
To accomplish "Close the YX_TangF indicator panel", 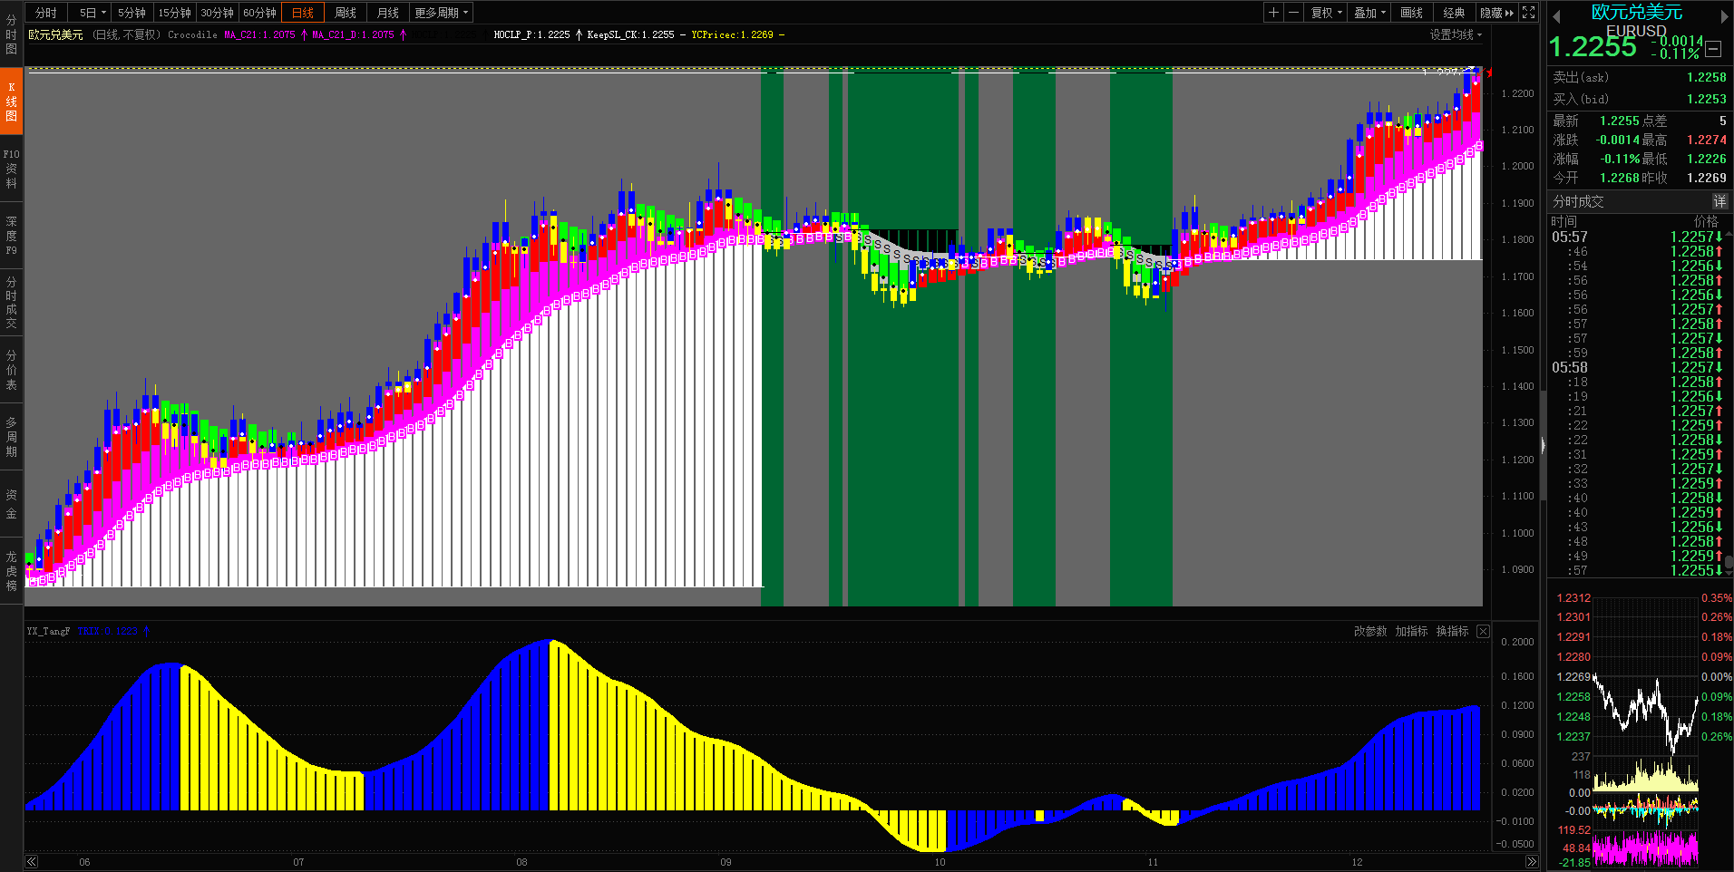I will coord(1483,631).
